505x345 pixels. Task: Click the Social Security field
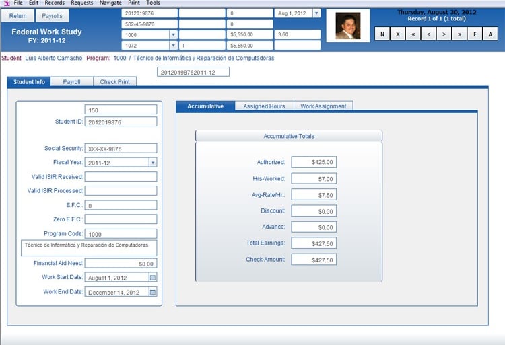pos(121,149)
